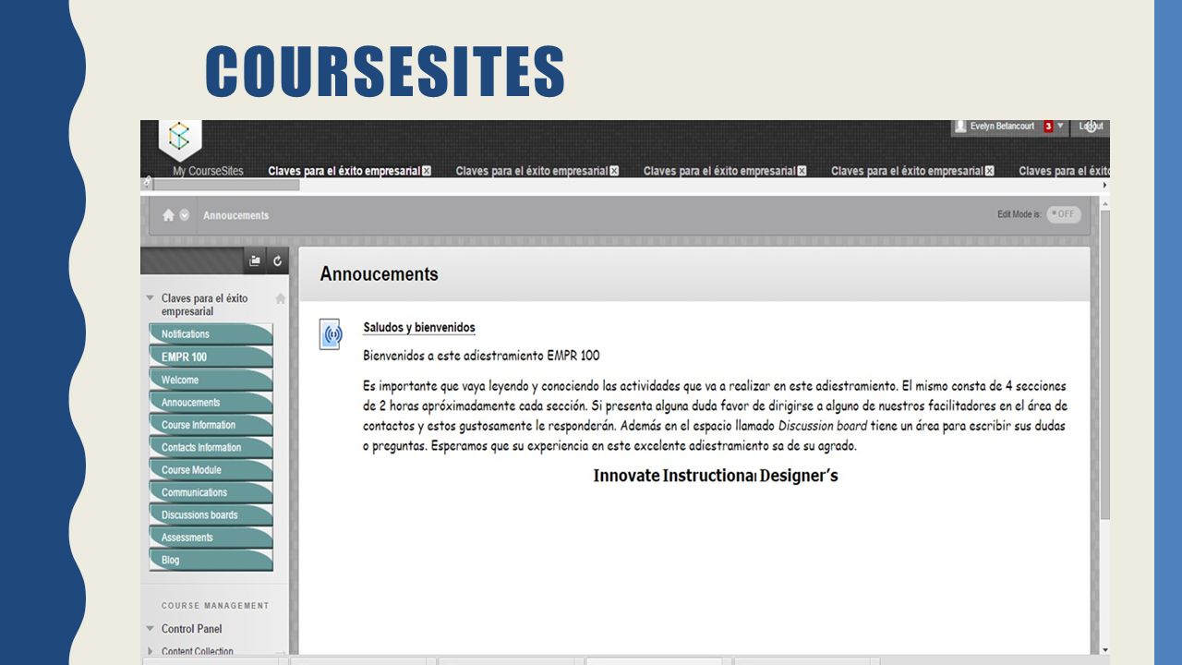This screenshot has width=1182, height=665.
Task: Open Blog in the course menu
Action: pos(211,560)
